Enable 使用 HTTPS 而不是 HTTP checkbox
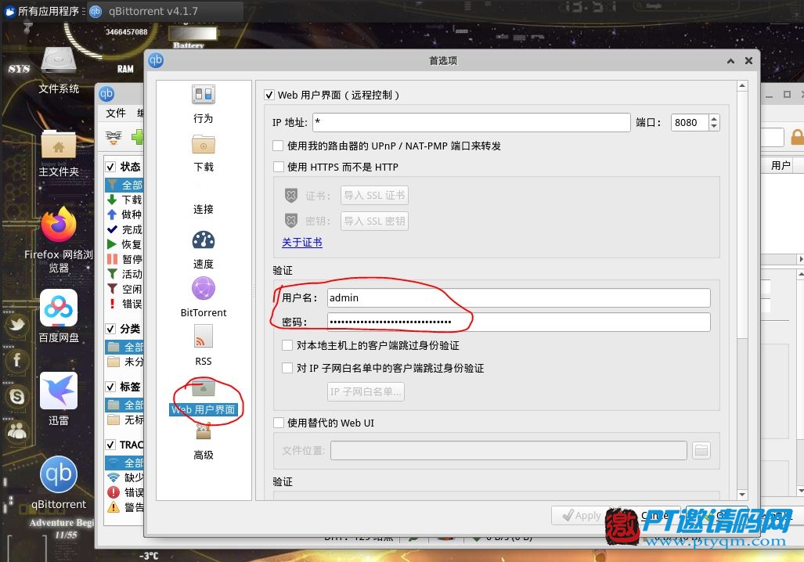 pyautogui.click(x=278, y=167)
